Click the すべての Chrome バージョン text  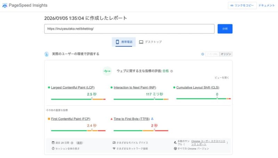(x=193, y=149)
